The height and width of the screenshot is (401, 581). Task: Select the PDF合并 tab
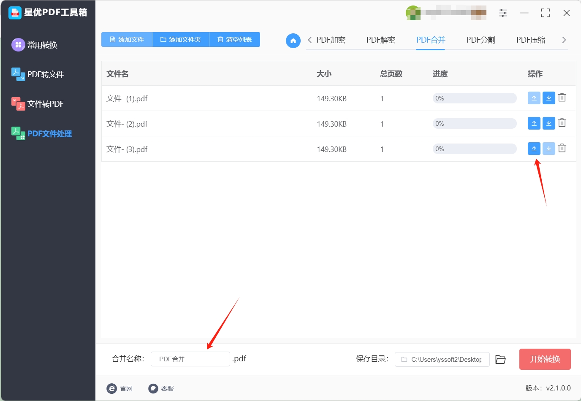[431, 40]
